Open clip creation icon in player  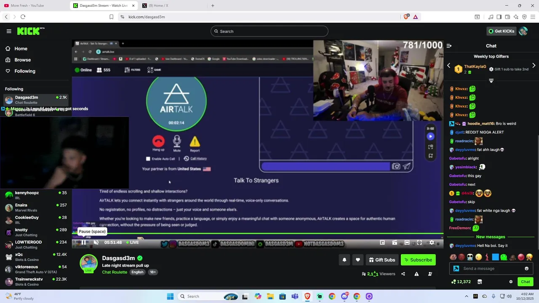coord(395,242)
